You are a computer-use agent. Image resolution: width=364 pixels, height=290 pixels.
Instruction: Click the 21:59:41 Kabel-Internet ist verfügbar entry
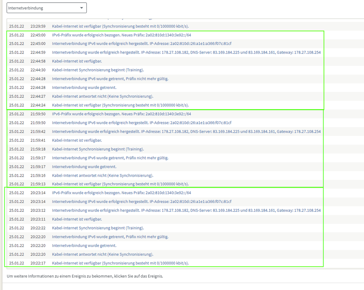tap(77, 141)
